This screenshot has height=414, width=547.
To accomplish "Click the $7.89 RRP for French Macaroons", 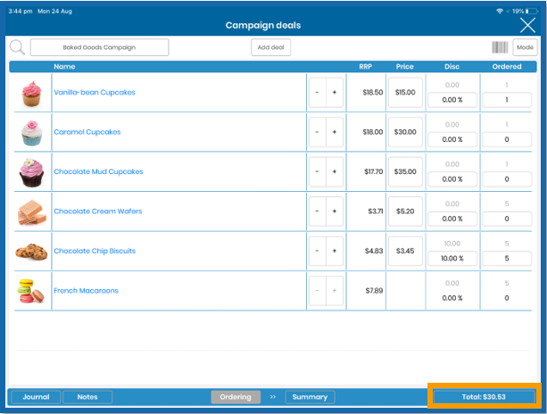I will (x=374, y=291).
